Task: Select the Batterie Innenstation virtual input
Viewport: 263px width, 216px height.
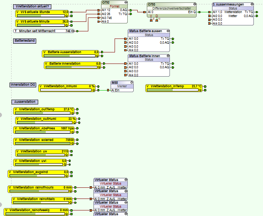Action: click(x=72, y=65)
